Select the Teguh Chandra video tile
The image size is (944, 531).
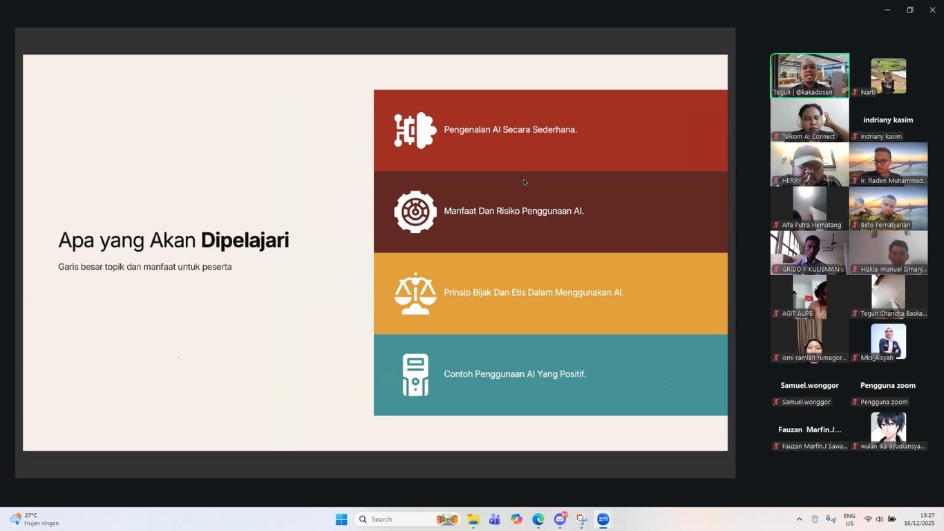coord(888,297)
